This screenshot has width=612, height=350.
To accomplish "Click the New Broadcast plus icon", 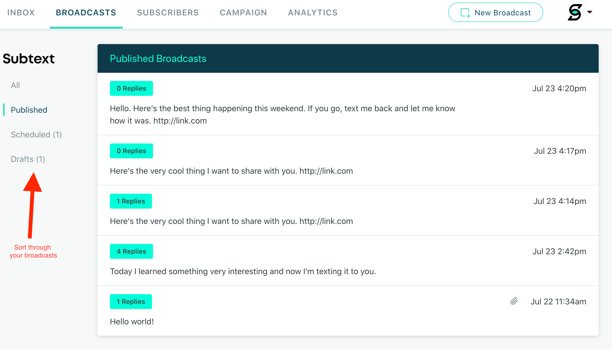I will pyautogui.click(x=465, y=13).
